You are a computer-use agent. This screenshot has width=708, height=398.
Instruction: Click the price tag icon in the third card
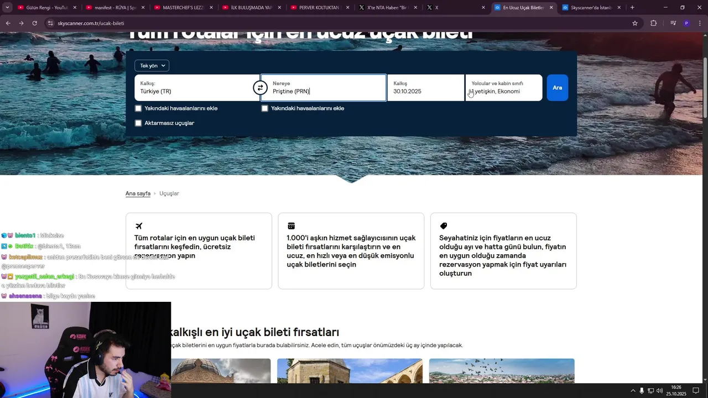pos(444,226)
